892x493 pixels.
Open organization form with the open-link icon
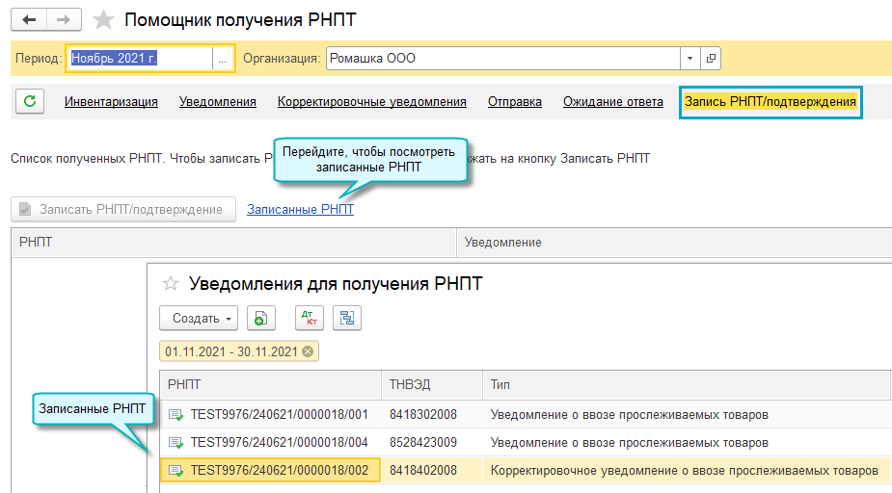pyautogui.click(x=712, y=59)
